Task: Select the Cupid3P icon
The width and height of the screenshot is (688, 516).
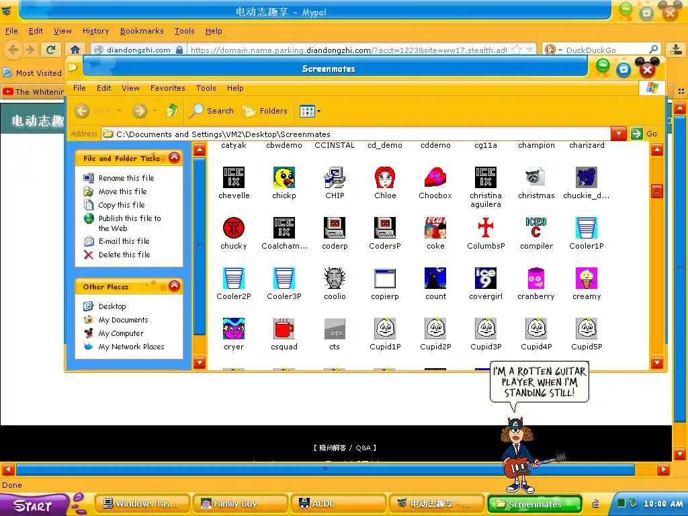Action: pos(486,329)
